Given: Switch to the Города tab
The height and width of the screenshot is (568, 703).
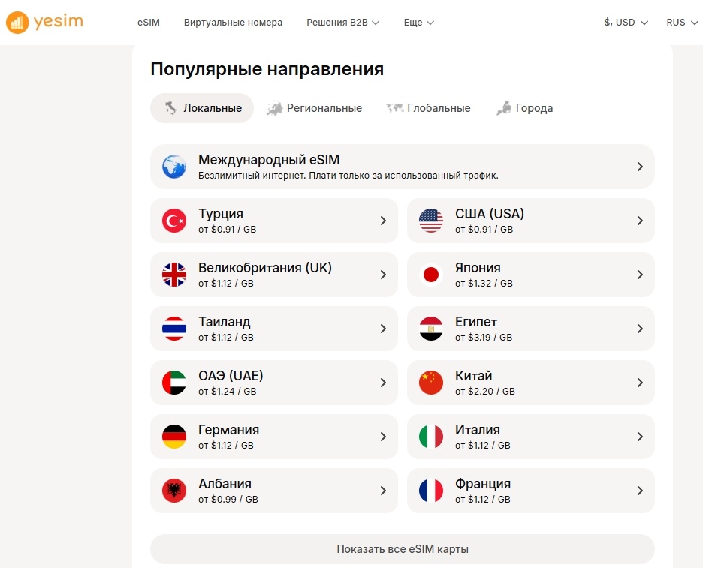Looking at the screenshot, I should point(524,108).
